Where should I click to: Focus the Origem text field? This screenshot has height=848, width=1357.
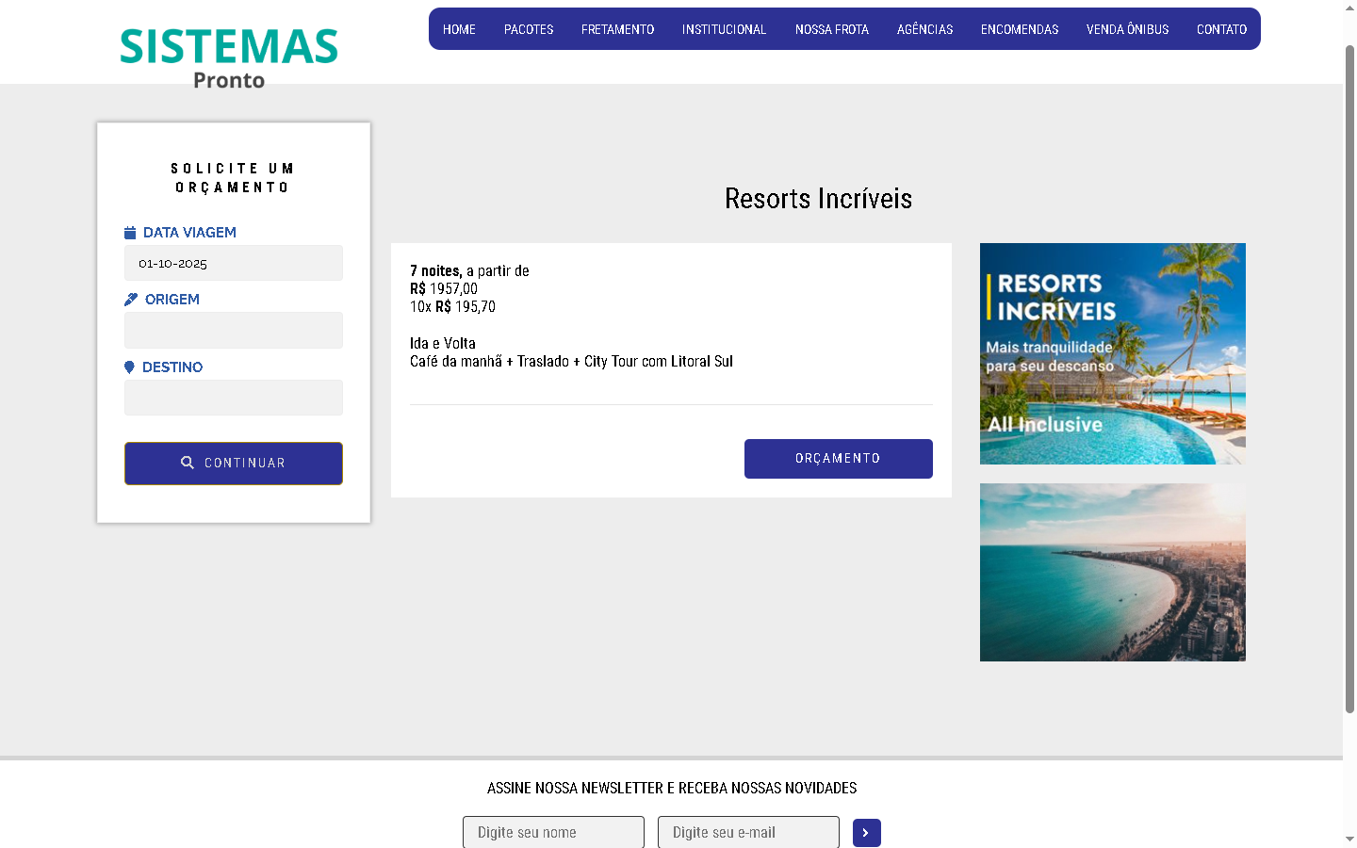(234, 331)
